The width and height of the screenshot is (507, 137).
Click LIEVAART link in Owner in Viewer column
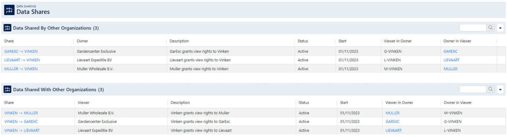point(451,60)
